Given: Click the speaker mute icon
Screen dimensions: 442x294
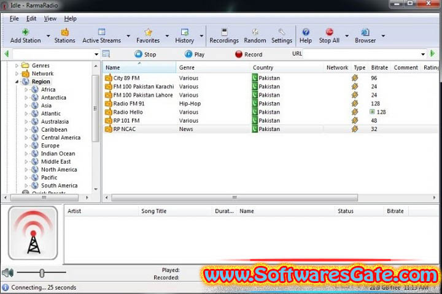Looking at the screenshot, I should (7, 273).
